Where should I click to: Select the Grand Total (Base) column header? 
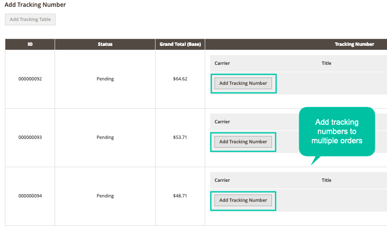(180, 44)
